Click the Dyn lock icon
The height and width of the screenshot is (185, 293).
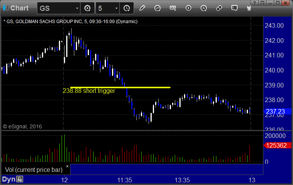point(20,179)
